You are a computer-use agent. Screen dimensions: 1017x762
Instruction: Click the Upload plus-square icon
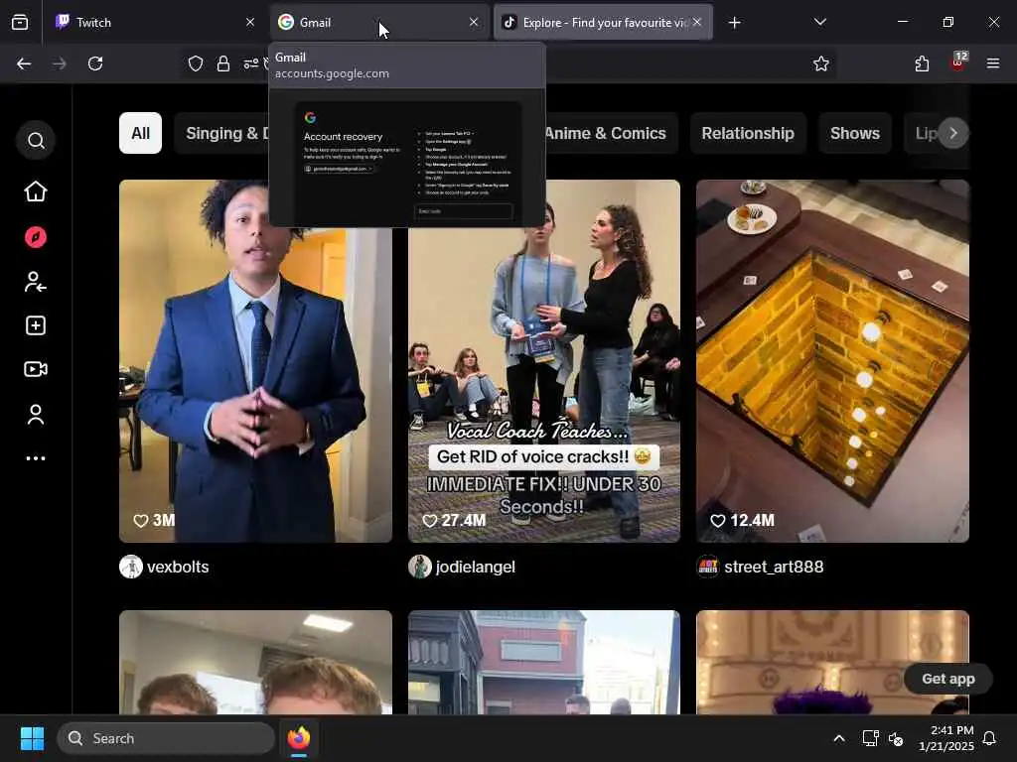point(36,325)
